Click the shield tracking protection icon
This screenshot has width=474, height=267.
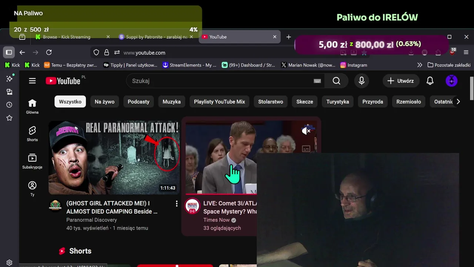click(x=96, y=52)
